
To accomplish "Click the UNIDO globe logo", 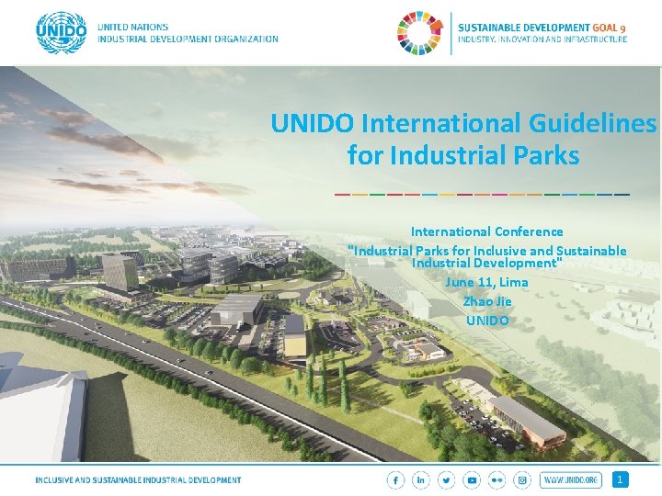I will [x=62, y=33].
